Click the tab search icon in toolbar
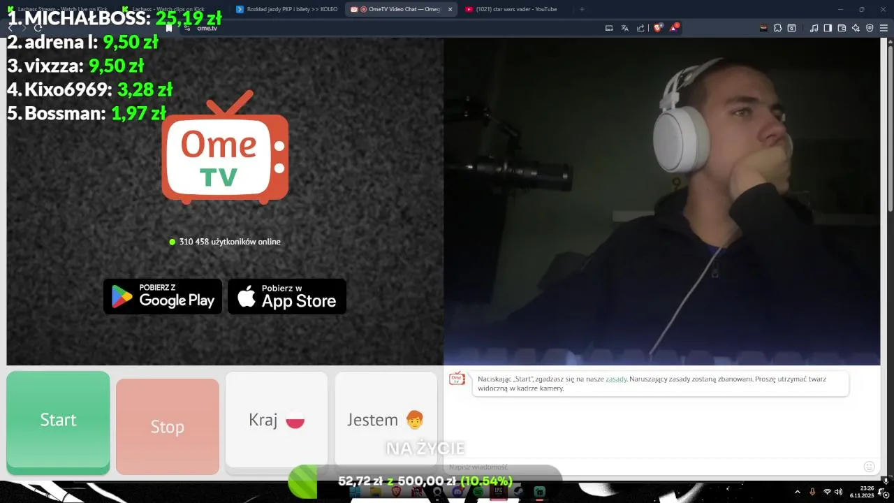894x503 pixels. 791,28
